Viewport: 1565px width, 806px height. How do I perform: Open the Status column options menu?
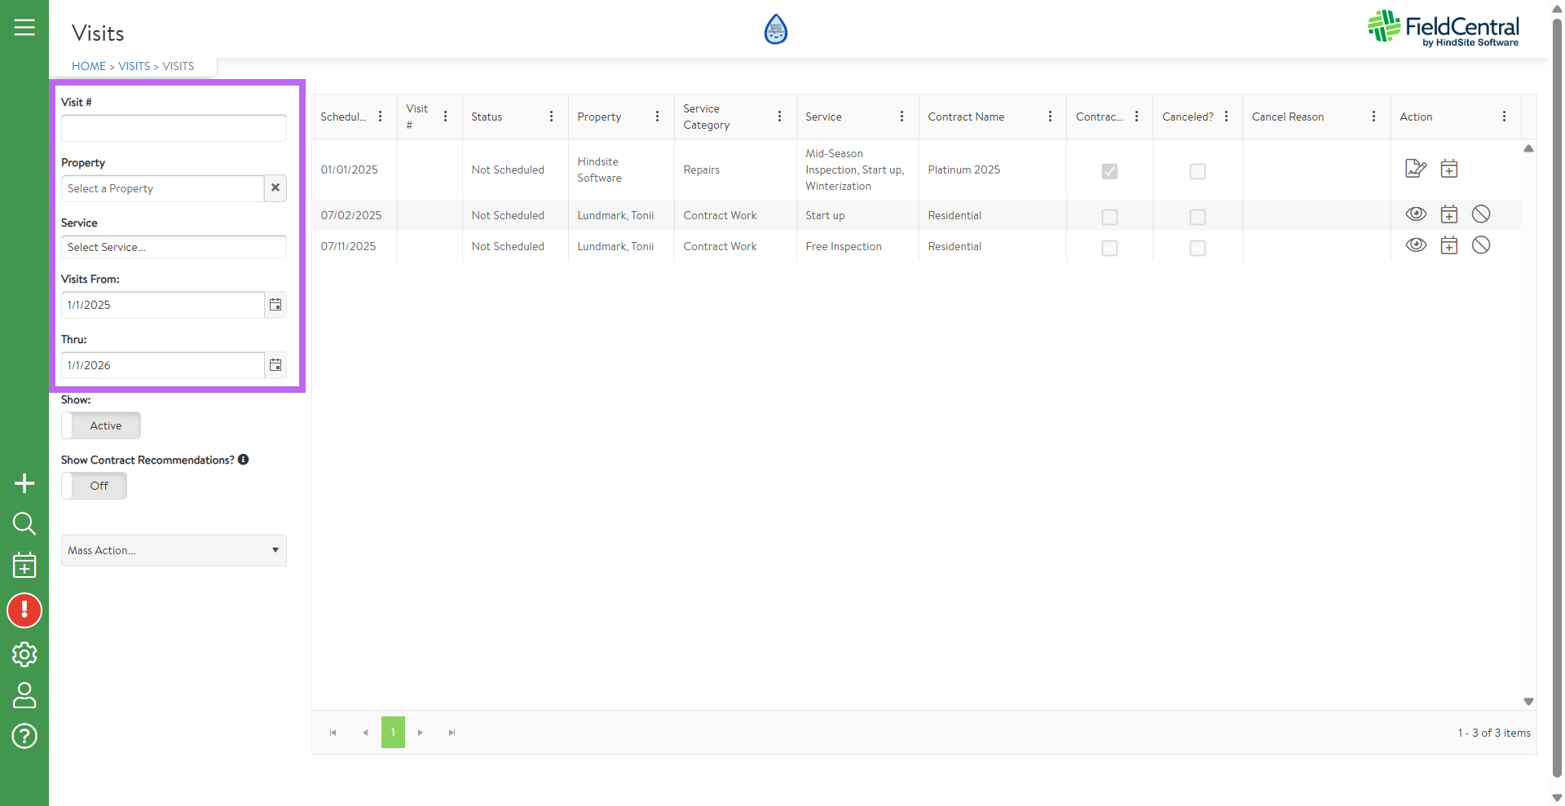552,117
